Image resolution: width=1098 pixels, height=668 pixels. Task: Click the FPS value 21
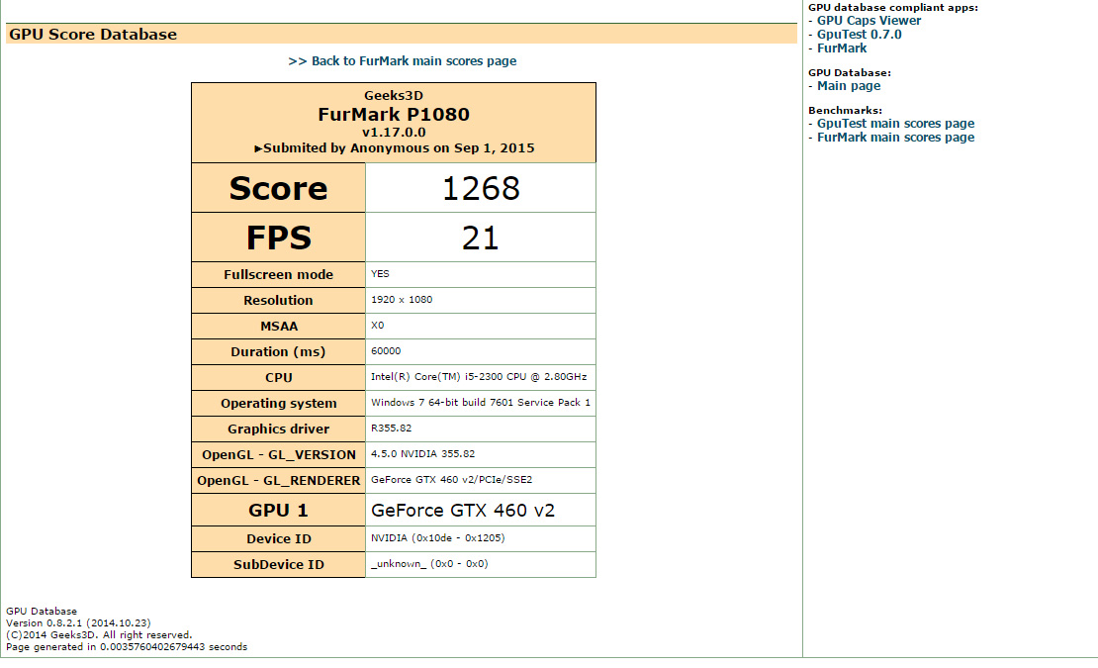tap(481, 239)
